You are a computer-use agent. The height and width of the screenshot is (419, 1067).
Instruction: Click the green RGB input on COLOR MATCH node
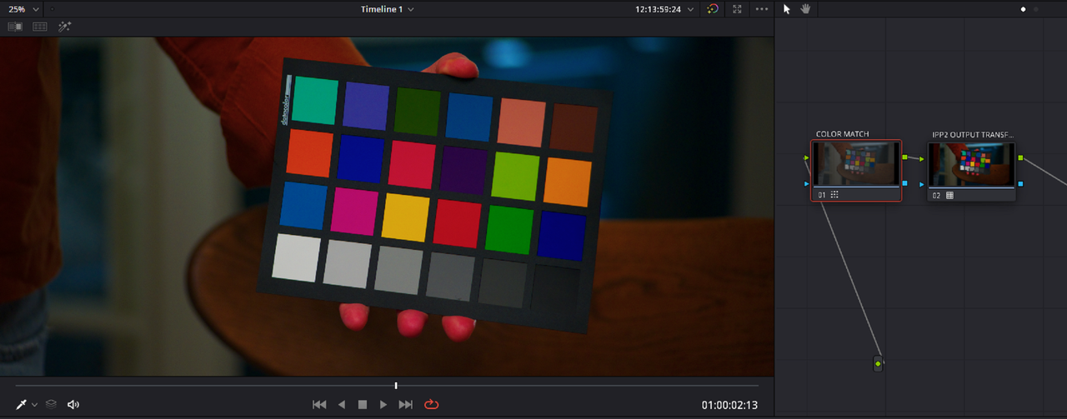pos(807,157)
